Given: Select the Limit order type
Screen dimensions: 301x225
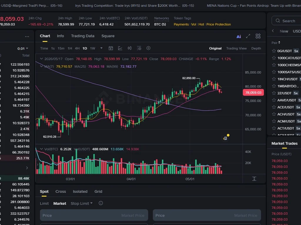Looking at the screenshot, I should [x=44, y=203].
